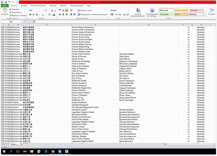This screenshot has height=156, width=217.
Task: Click the Перенос текста button
Action: (85, 11)
